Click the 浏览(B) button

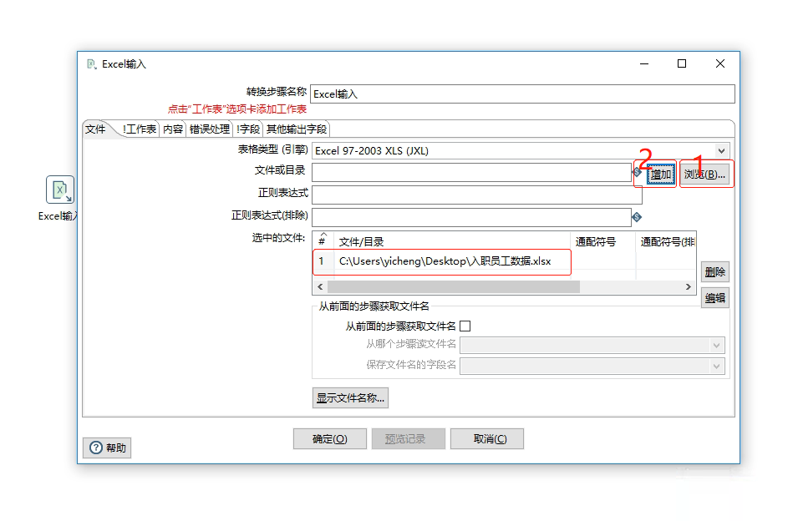704,172
